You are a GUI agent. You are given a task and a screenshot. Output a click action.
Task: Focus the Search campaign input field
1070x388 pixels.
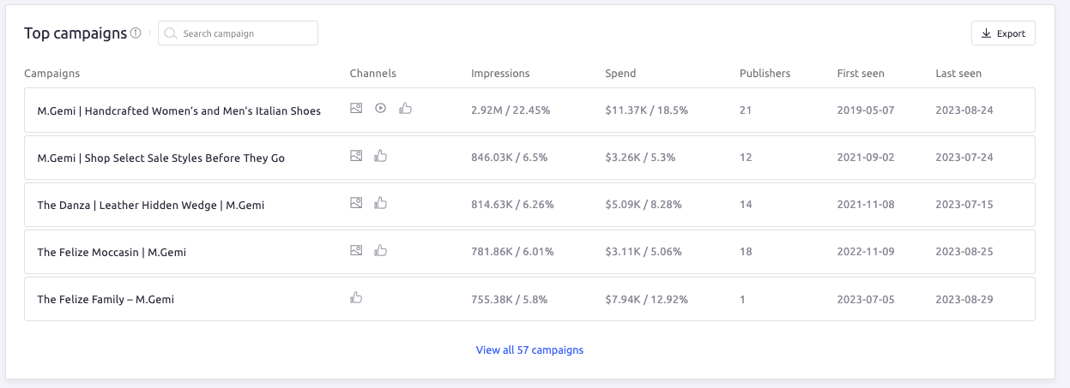(x=245, y=33)
